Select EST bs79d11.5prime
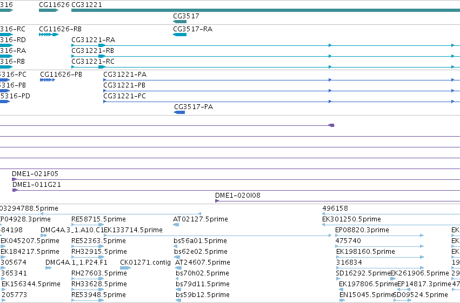The image size is (460, 303). tap(203, 284)
